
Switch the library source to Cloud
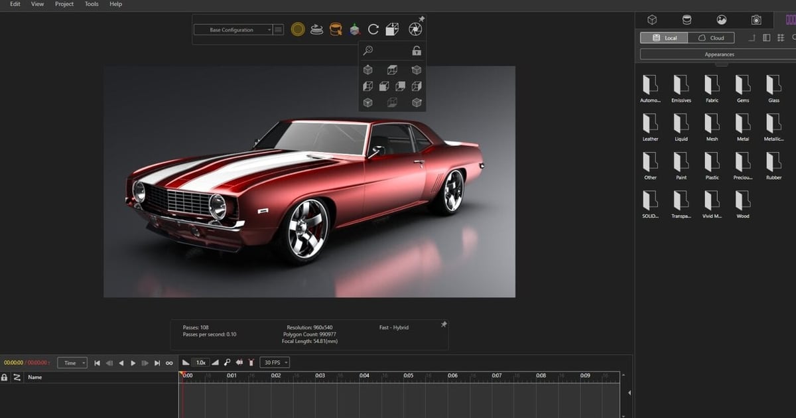click(x=711, y=37)
